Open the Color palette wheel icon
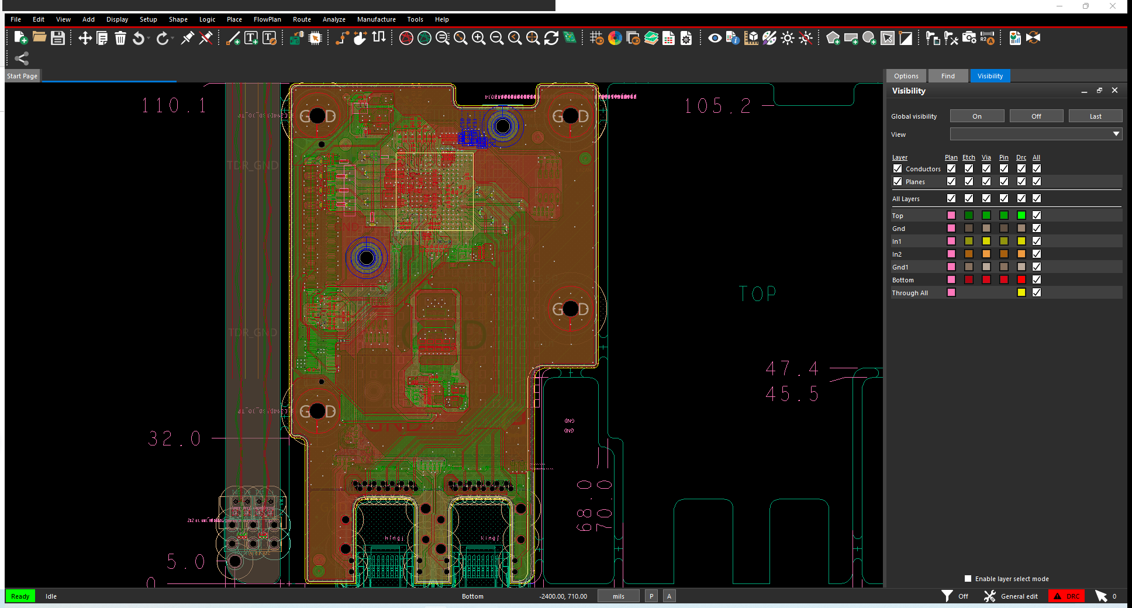1132x608 pixels. [615, 38]
